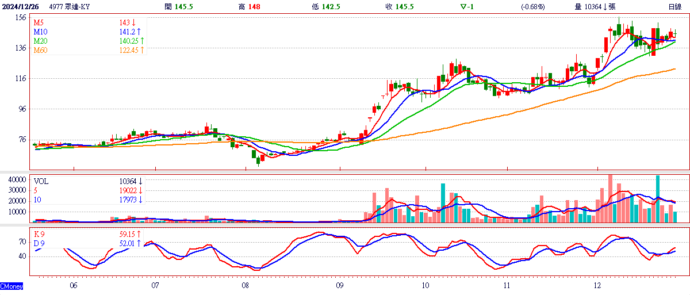Click the 156 price axis label
This screenshot has height=295, width=690.
21,17
